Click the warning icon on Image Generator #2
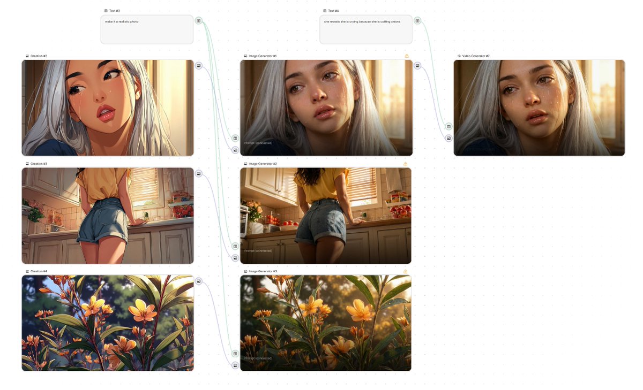Image resolution: width=643 pixels, height=390 pixels. point(406,164)
